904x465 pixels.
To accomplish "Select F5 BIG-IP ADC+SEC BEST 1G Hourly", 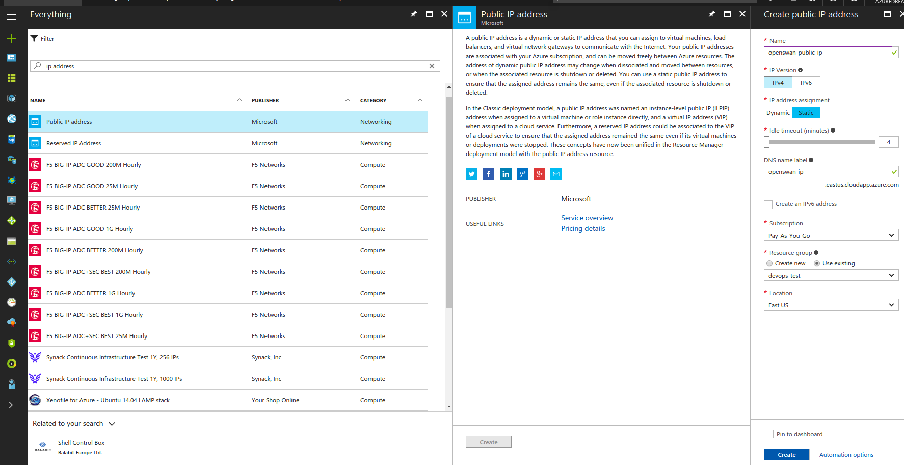I will 228,315.
